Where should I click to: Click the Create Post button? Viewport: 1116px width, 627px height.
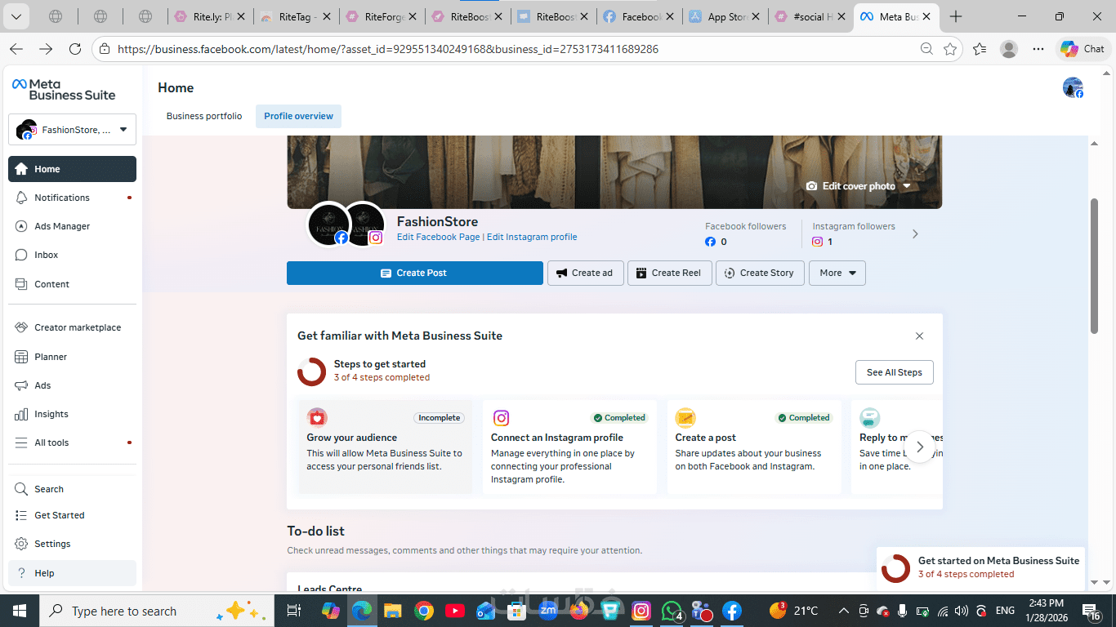pyautogui.click(x=415, y=273)
